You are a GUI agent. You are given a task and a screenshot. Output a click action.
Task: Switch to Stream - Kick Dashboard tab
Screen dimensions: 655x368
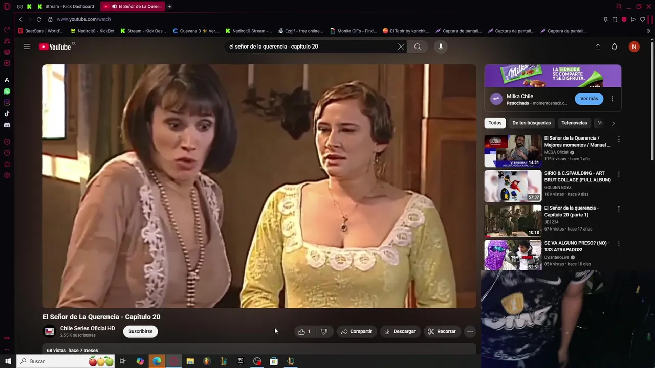[x=65, y=6]
